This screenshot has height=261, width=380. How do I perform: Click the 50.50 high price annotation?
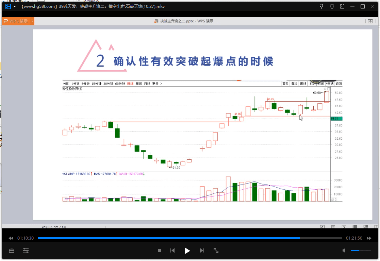tap(317, 93)
